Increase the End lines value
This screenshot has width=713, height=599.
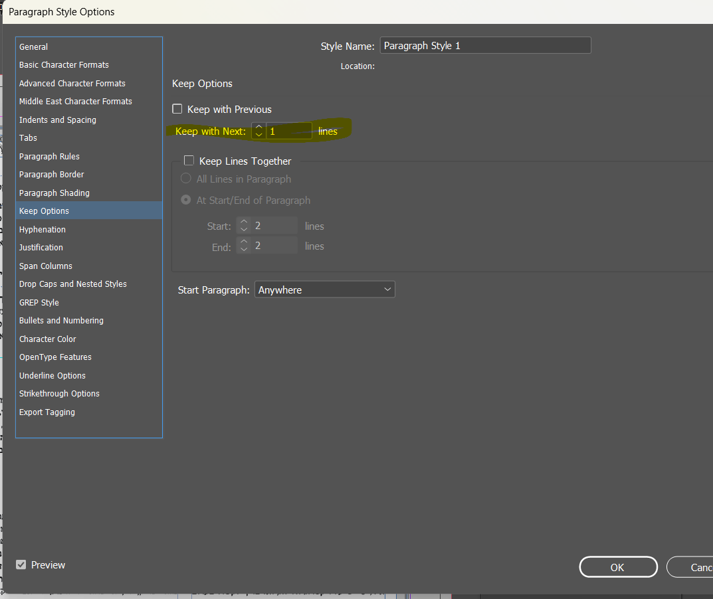pyautogui.click(x=244, y=241)
